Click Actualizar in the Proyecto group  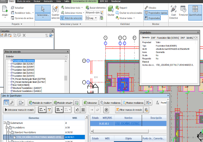point(17,8)
